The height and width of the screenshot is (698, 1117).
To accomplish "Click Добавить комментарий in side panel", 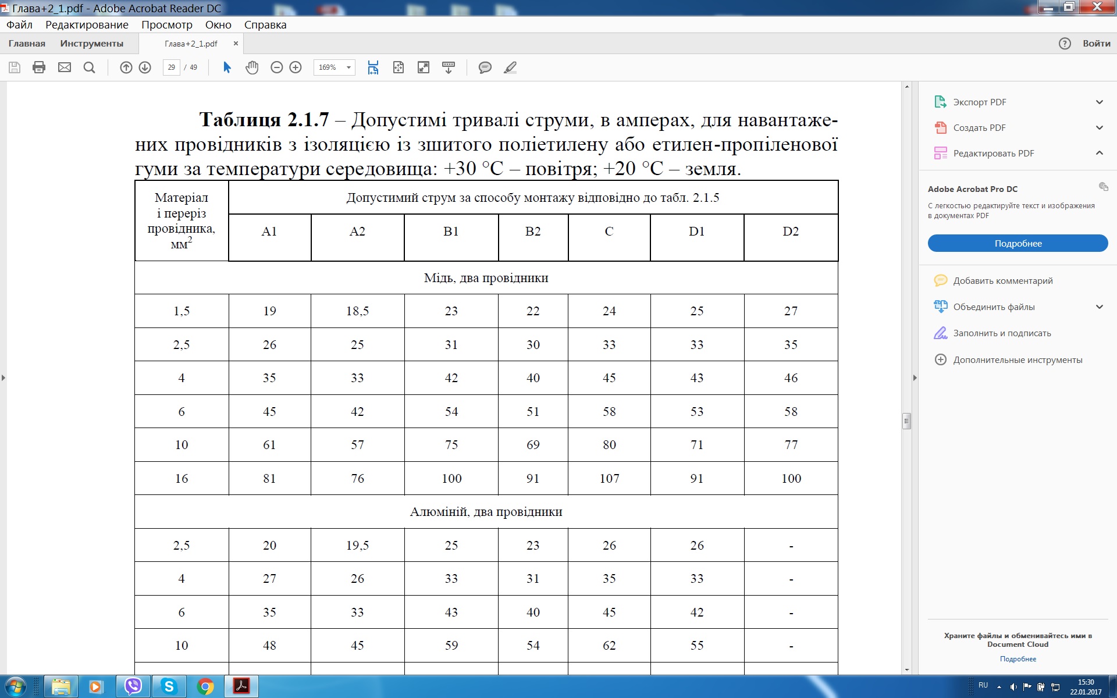I will point(1003,280).
